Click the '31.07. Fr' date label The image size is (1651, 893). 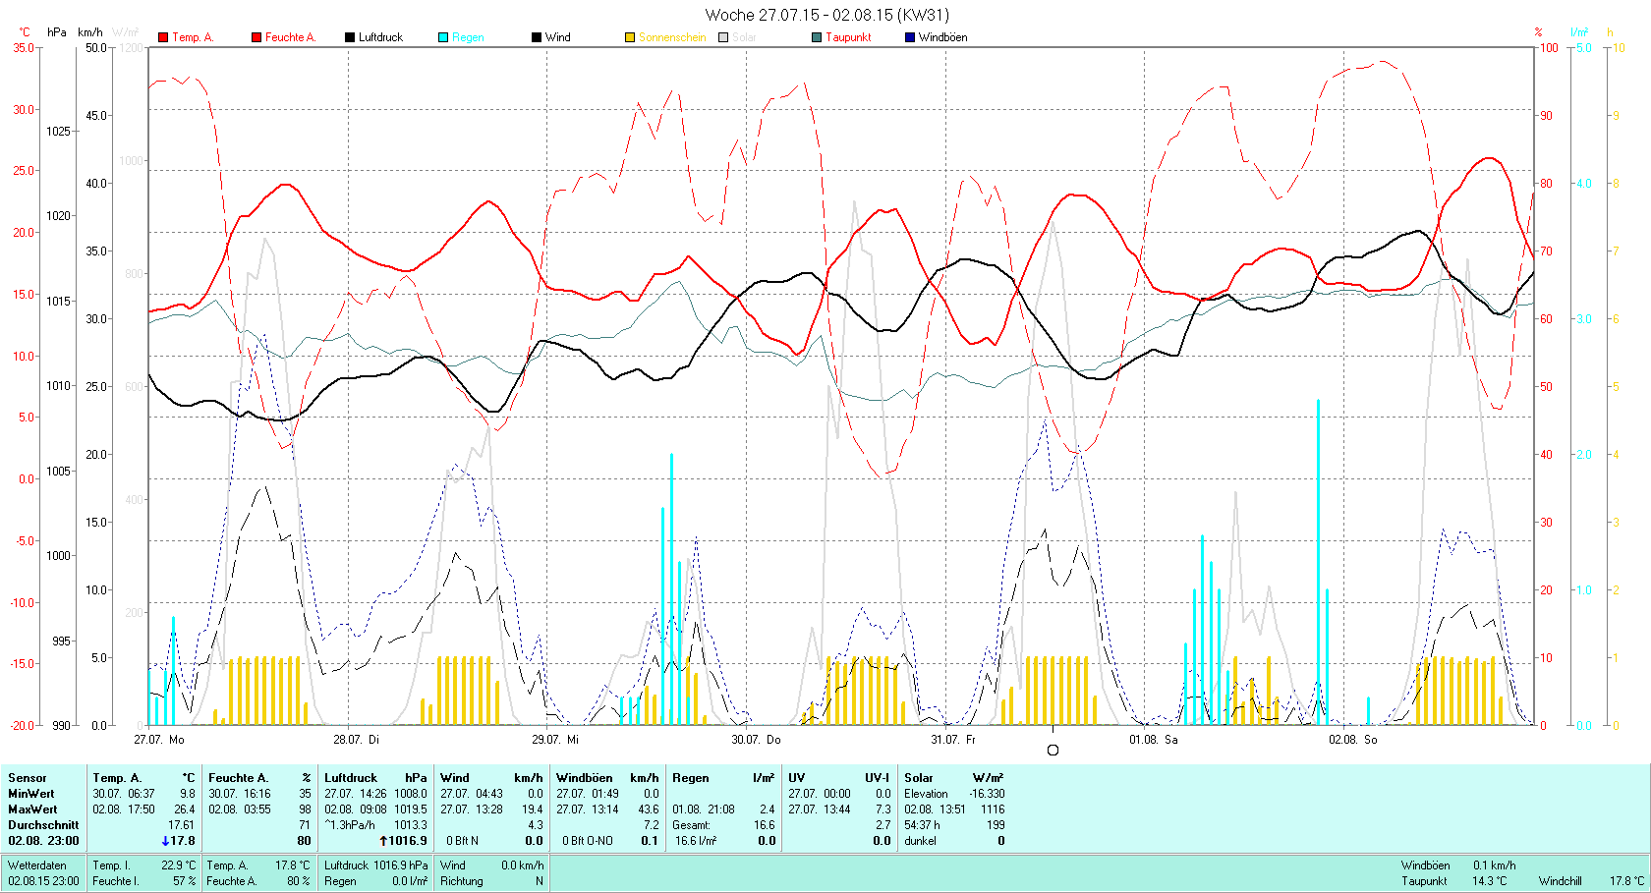click(x=953, y=740)
